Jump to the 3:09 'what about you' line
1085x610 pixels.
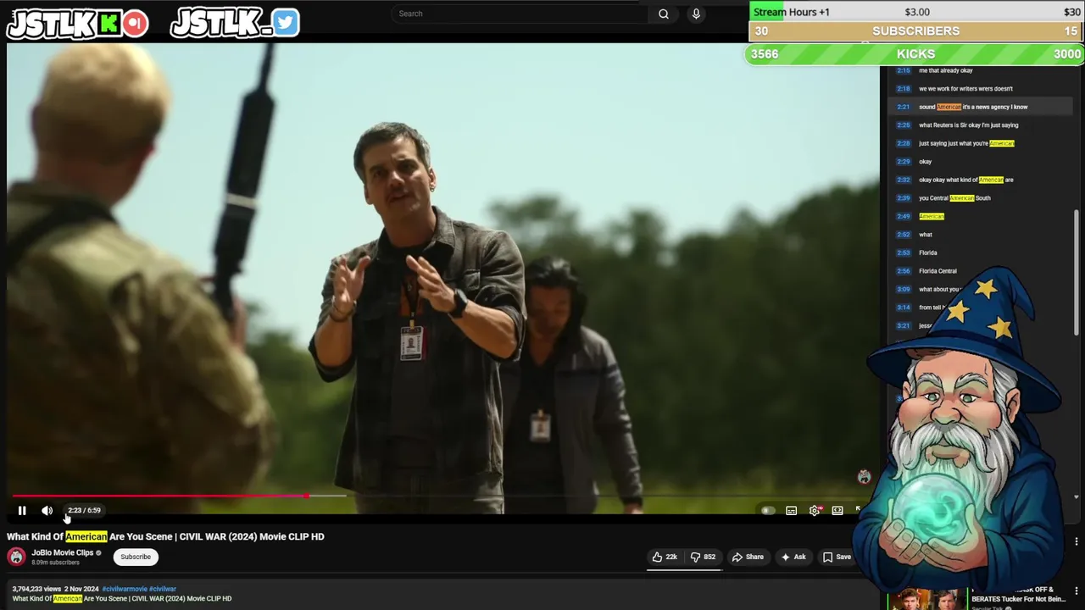[x=928, y=289]
